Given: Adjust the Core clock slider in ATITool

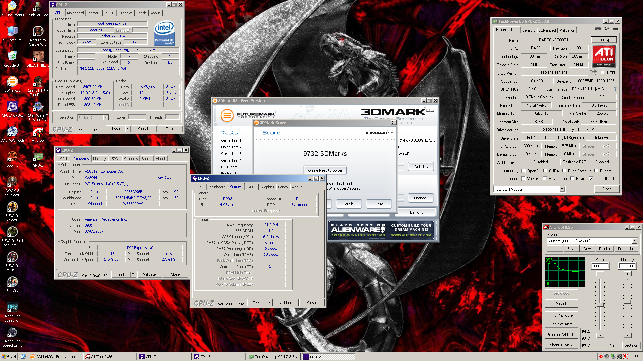Looking at the screenshot, I should point(600,305).
